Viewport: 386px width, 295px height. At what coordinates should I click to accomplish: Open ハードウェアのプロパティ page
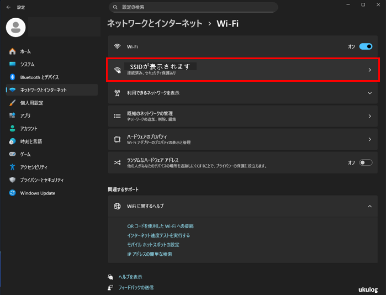(243, 139)
